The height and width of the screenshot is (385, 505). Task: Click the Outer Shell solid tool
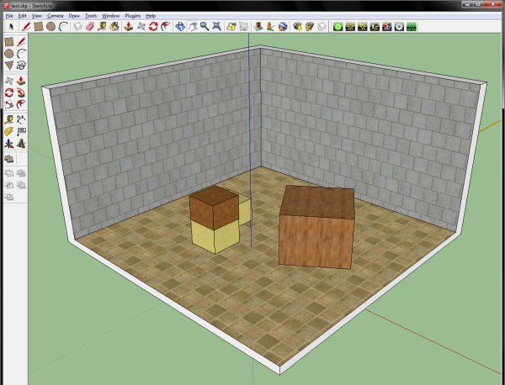pos(9,159)
